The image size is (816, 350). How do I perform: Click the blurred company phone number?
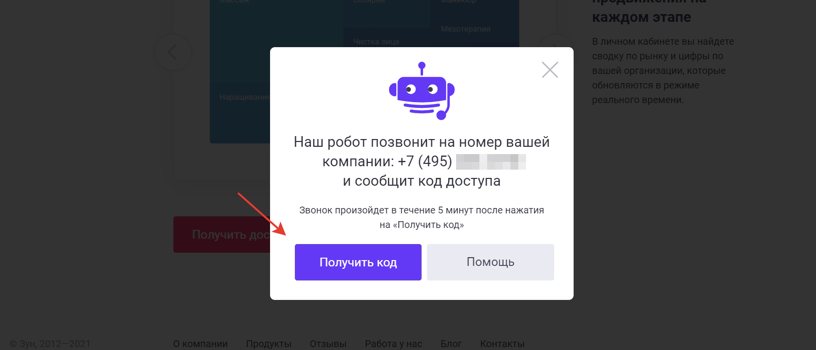(x=491, y=161)
